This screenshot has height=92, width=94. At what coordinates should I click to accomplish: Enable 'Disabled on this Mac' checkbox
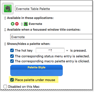pos(5,87)
